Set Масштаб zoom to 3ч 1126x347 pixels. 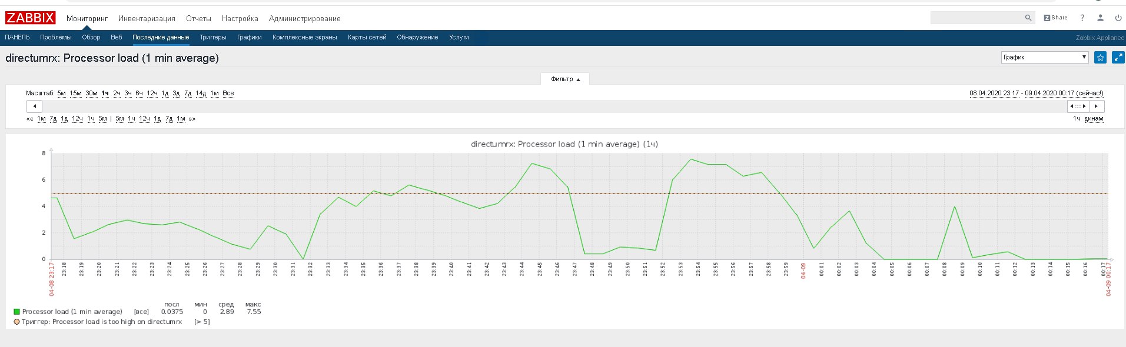128,94
